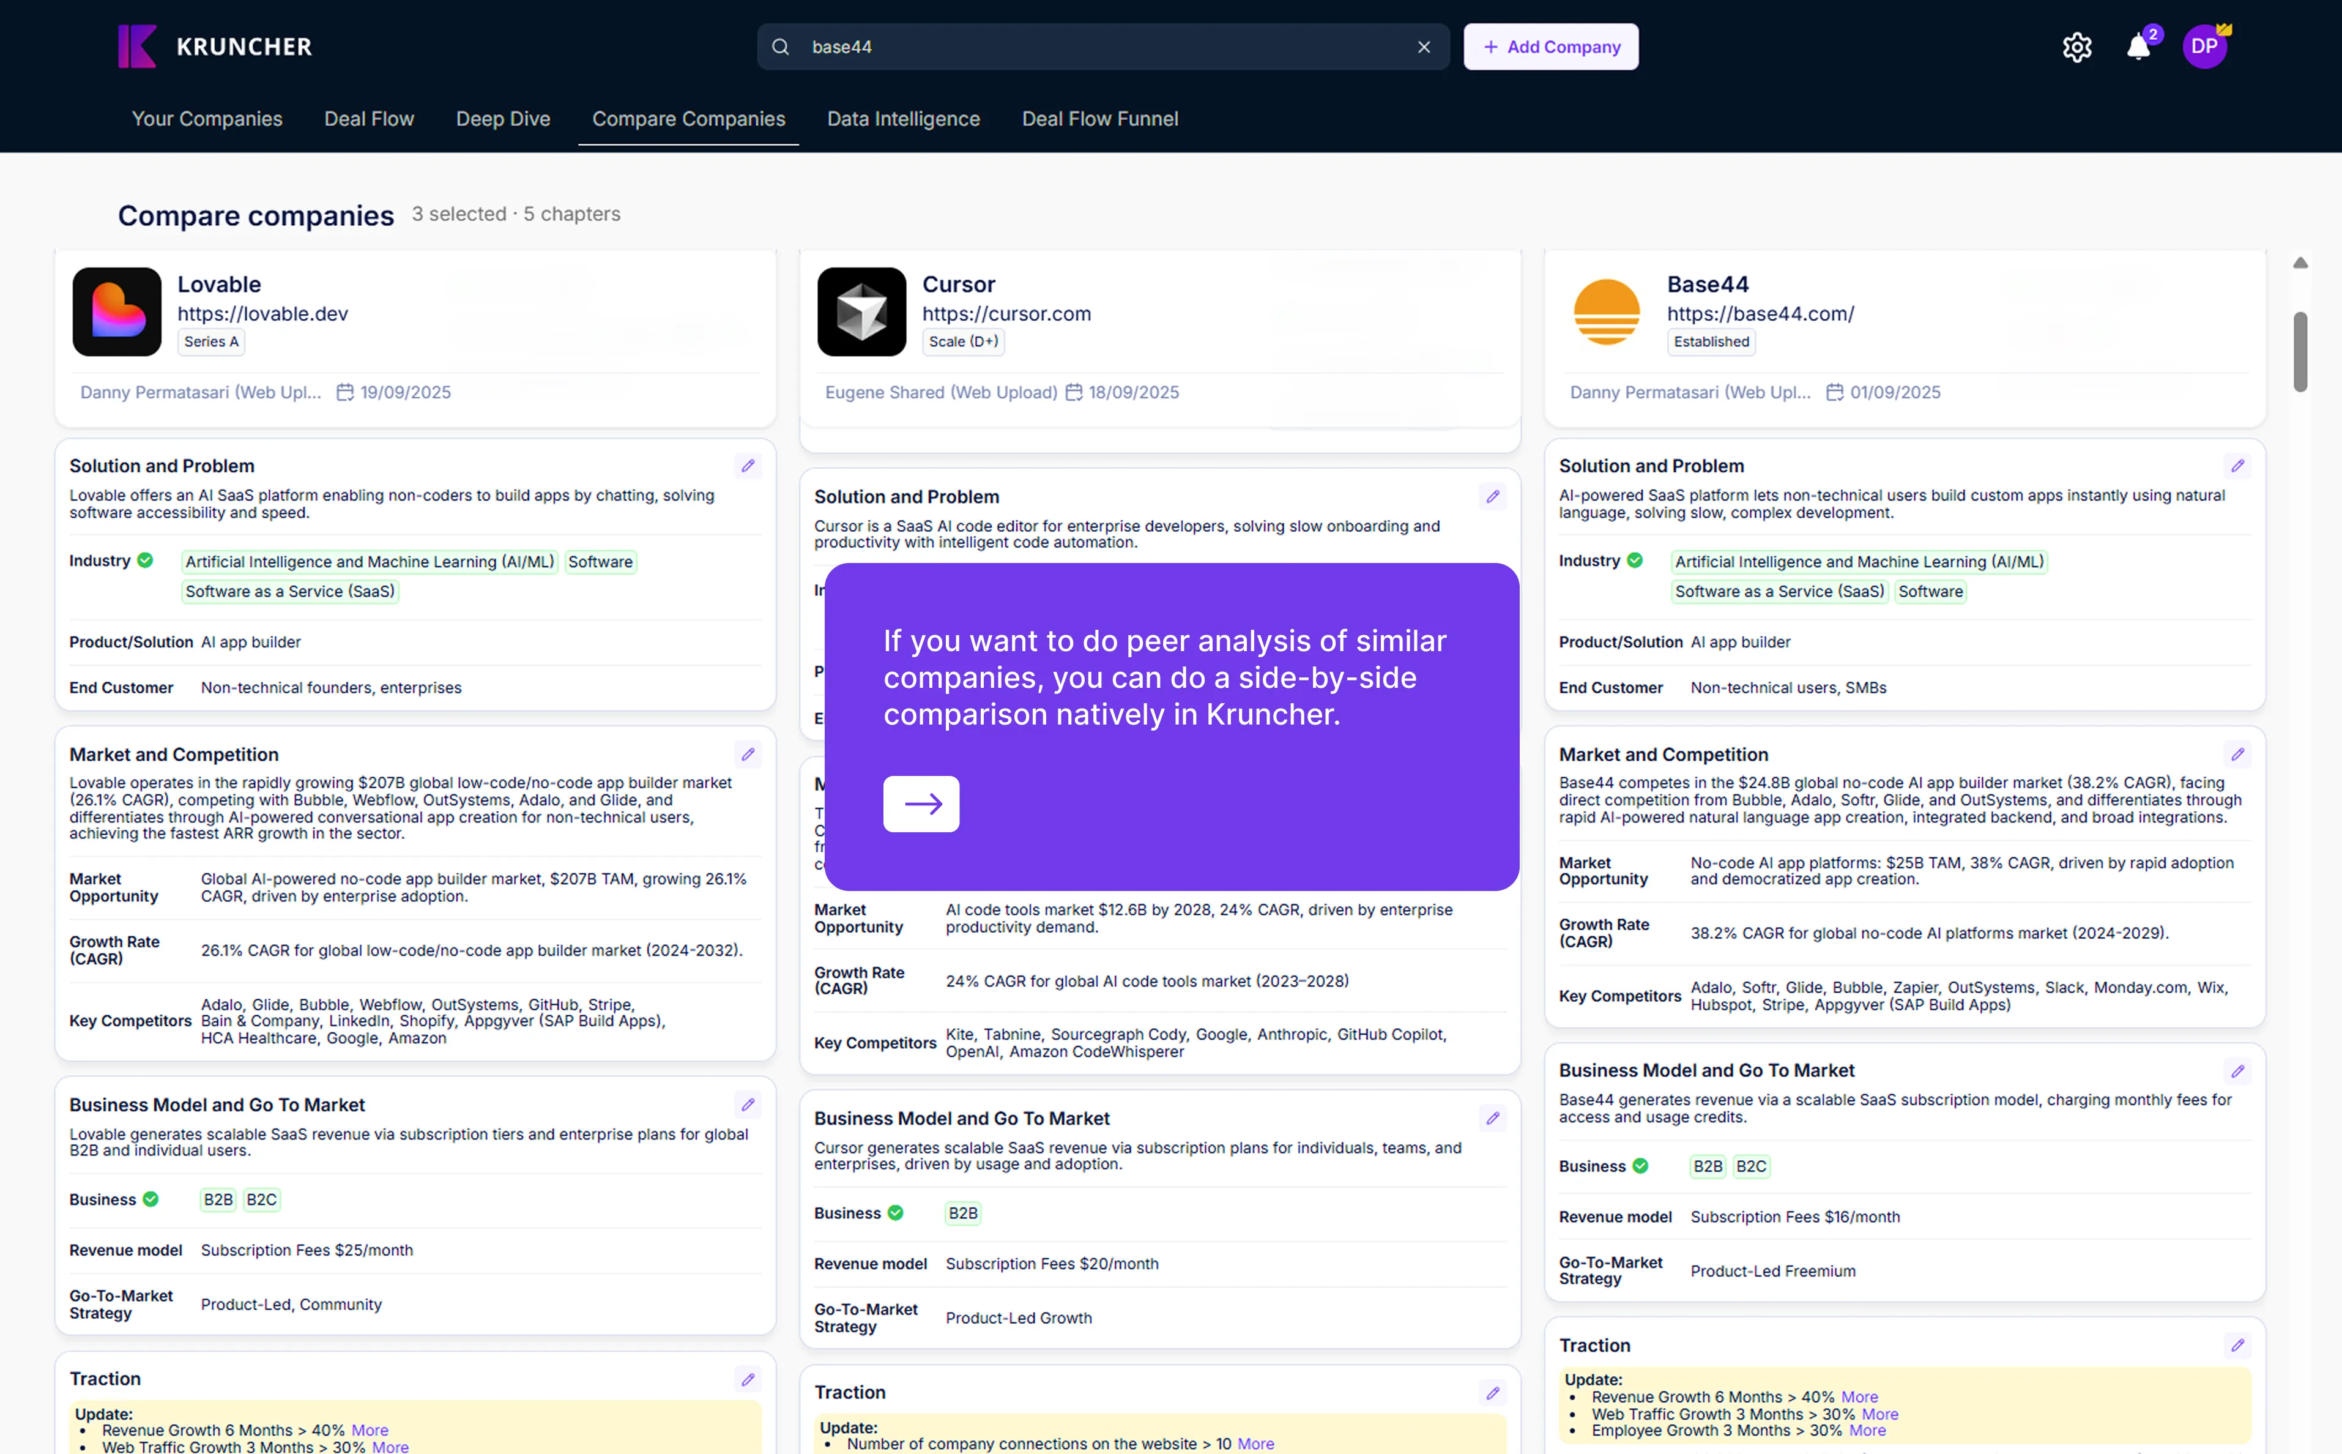Viewport: 2342px width, 1454px height.
Task: Clear the base44 search query
Action: (1424, 47)
